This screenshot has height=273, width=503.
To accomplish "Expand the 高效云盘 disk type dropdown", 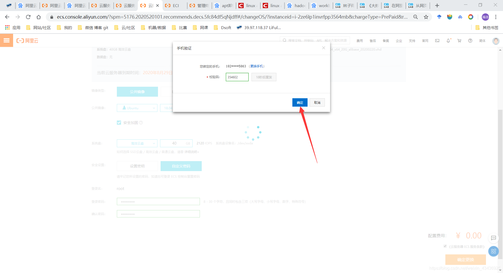I will (137, 143).
